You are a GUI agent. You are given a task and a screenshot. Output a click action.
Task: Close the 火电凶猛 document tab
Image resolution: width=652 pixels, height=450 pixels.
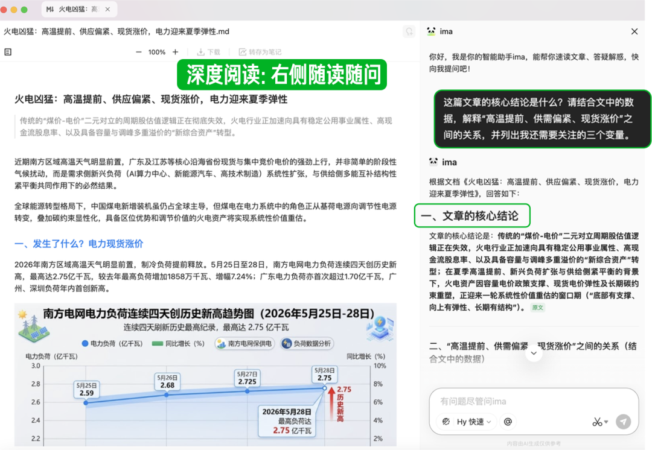[x=107, y=9]
